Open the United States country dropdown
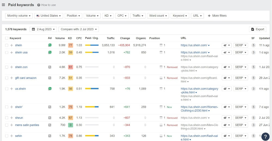 [48, 16]
